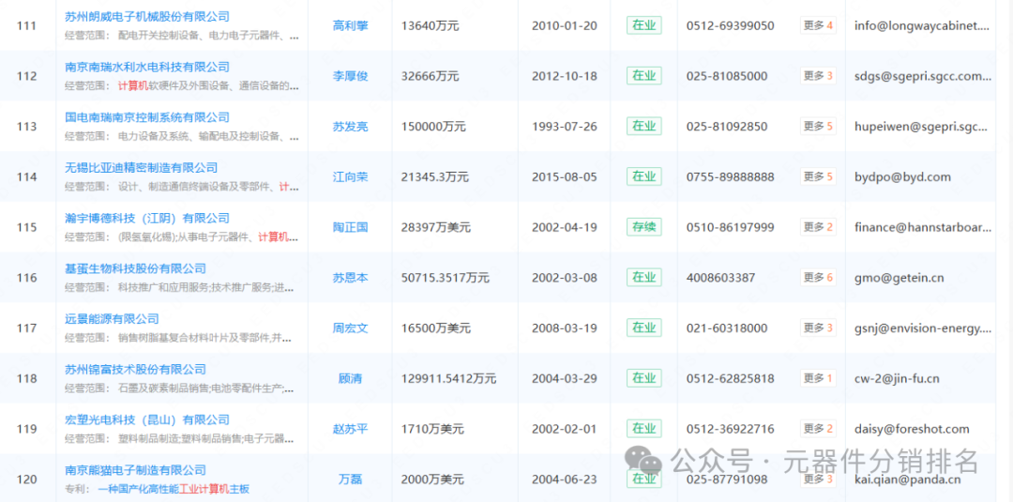Open legal representative 高利擎 profile

click(x=350, y=26)
